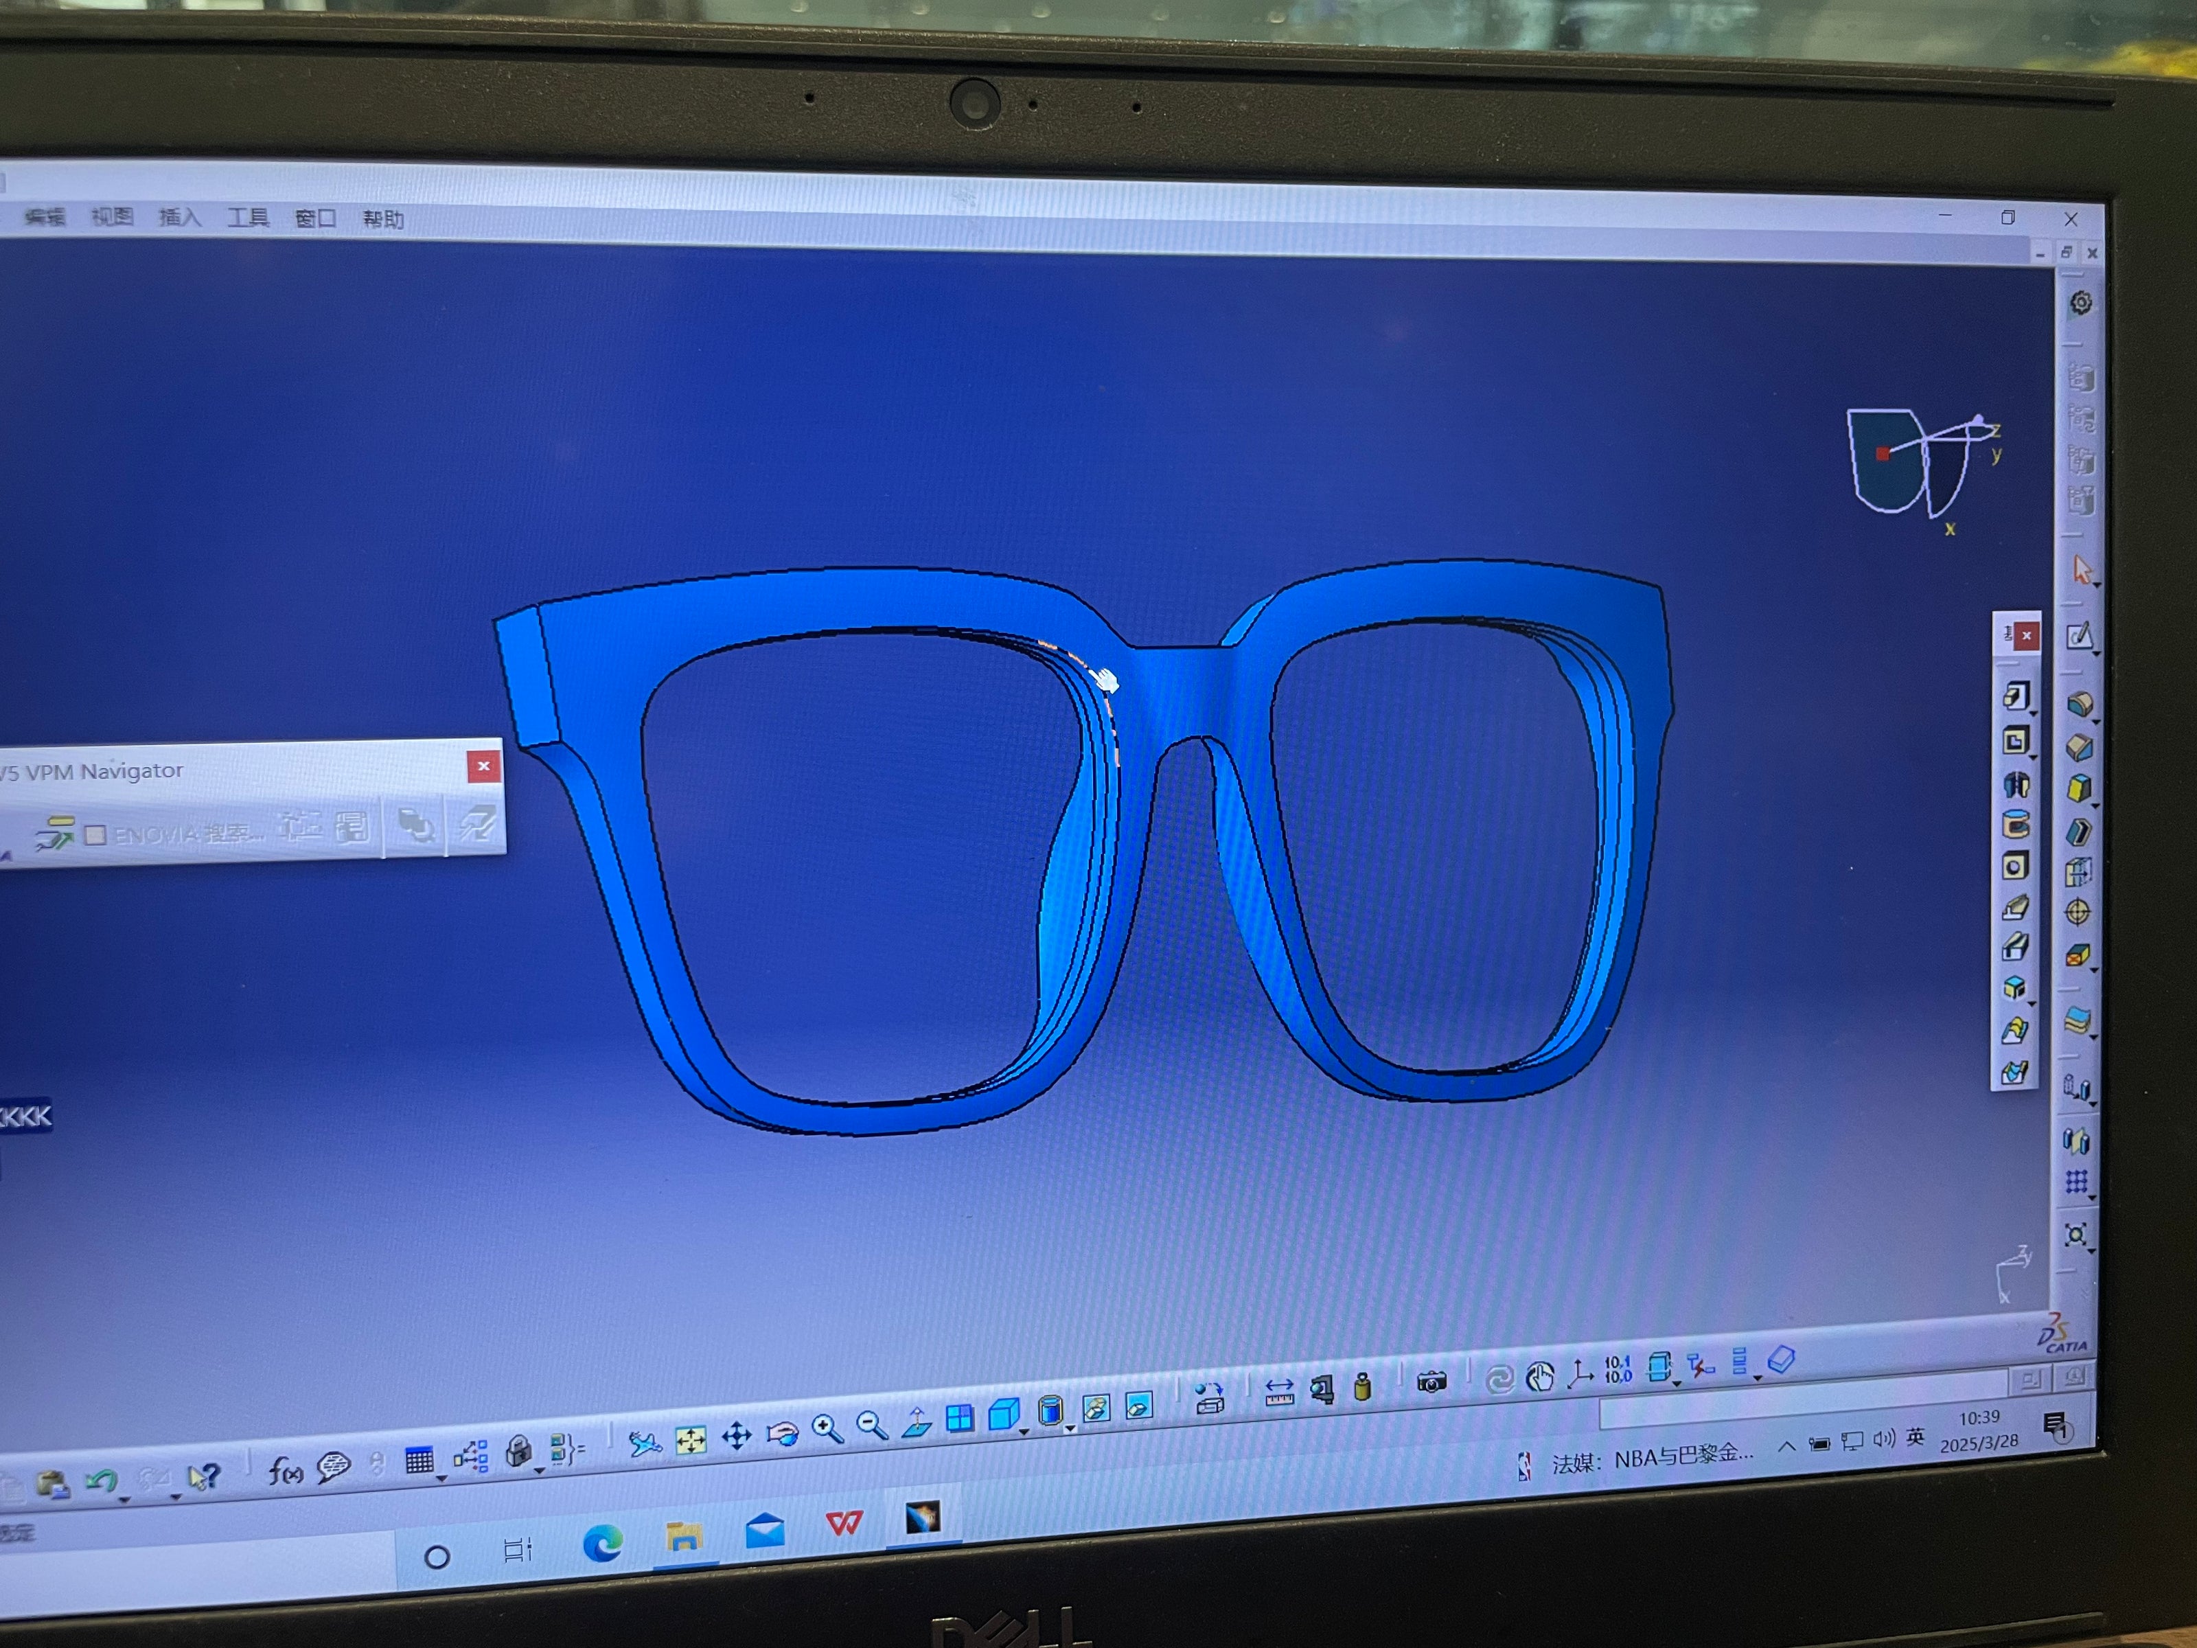Click the Measure Between ruler icon
The image size is (2197, 1648).
[1279, 1393]
